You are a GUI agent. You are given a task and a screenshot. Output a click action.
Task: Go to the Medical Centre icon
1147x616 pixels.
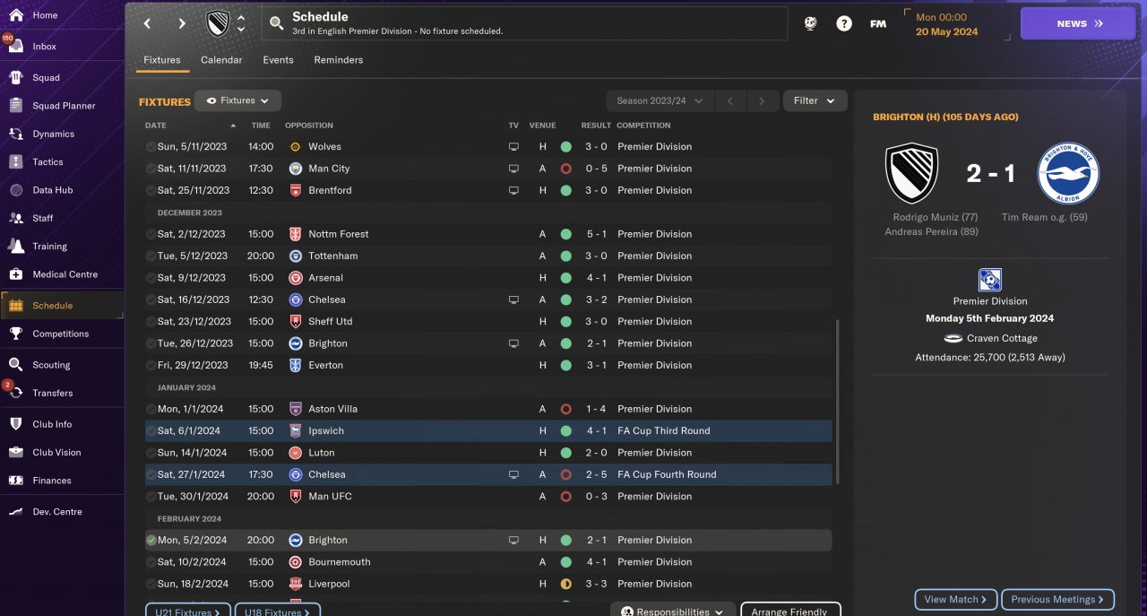[16, 274]
